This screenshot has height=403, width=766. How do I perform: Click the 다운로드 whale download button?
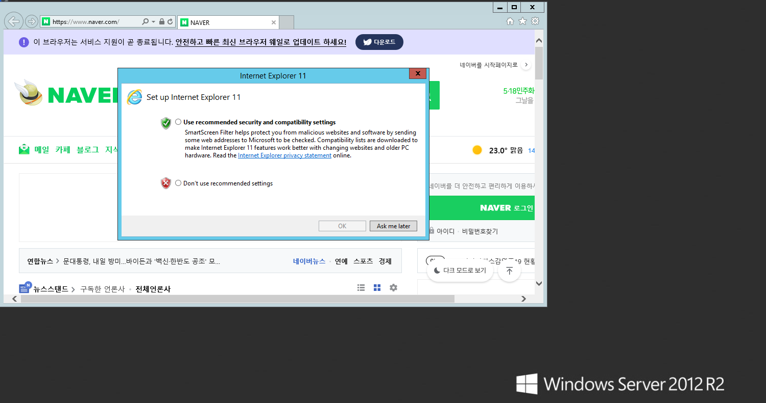point(379,42)
